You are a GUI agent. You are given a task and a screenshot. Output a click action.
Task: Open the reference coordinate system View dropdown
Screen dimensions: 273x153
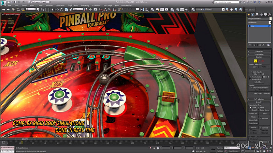78,9
